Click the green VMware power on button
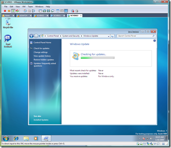Screen dimensions: 171x148 pyautogui.click(x=13, y=11)
